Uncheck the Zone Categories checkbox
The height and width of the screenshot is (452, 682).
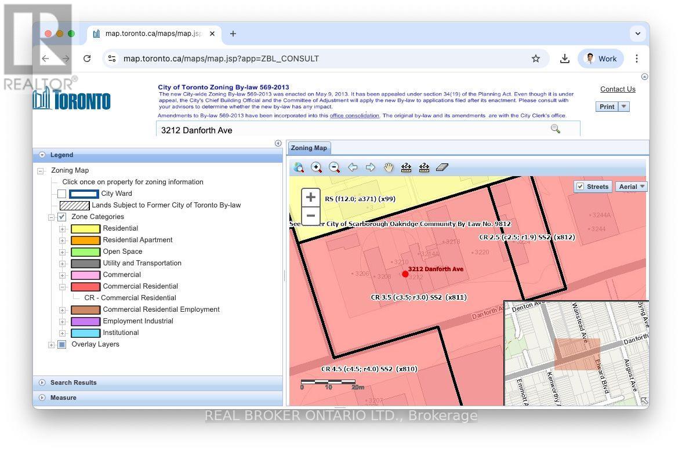tap(62, 217)
